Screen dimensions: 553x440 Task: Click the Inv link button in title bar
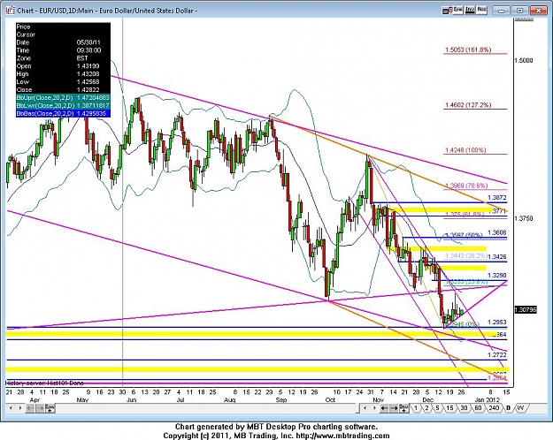pos(470,11)
